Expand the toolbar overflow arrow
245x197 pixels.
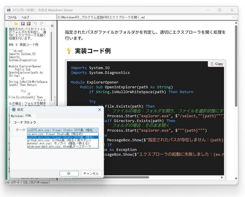(x=52, y=25)
